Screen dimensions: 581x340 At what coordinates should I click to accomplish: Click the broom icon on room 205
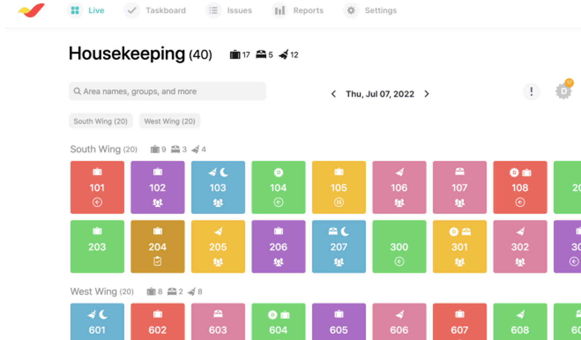(218, 231)
